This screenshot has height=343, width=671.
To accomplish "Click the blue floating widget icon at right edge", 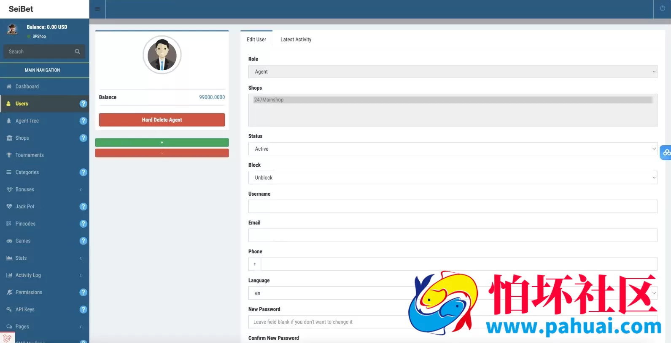I will [x=666, y=152].
